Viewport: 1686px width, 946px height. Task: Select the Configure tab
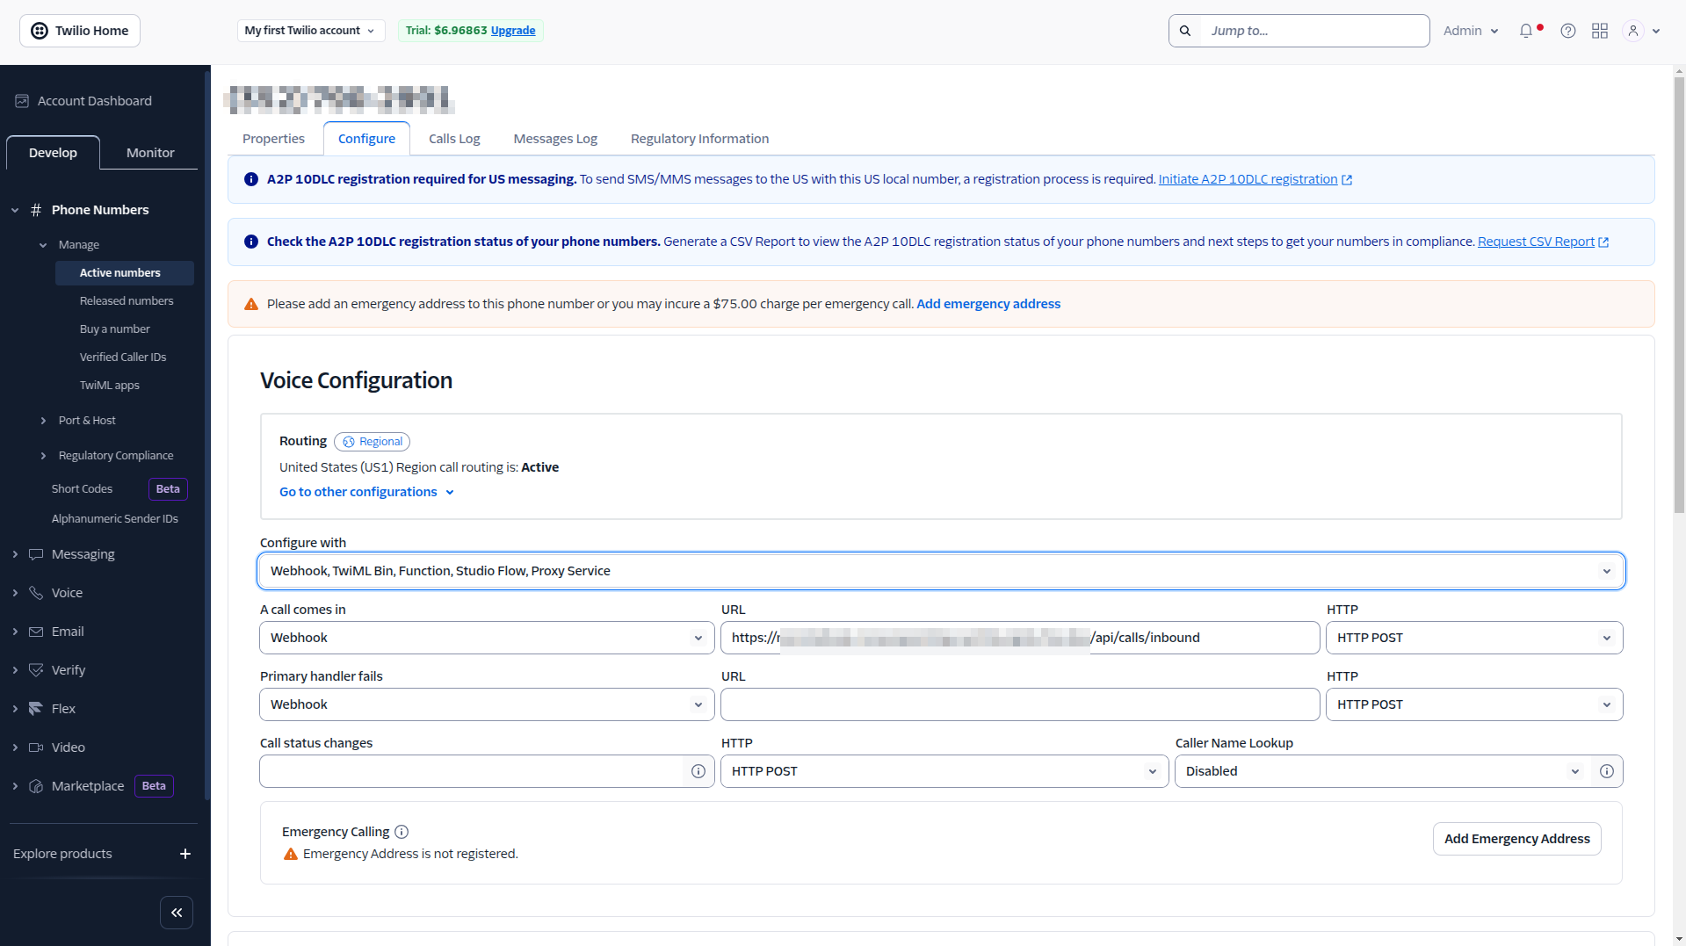pyautogui.click(x=366, y=139)
